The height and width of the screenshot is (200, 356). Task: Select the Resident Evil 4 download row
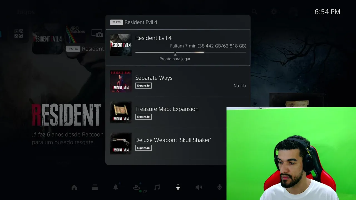tap(178, 47)
